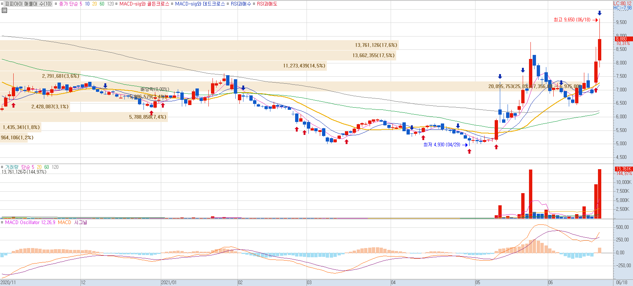This screenshot has height=286, width=633.
Task: Select the volume 단순 5 average label
Action: pyautogui.click(x=28, y=167)
